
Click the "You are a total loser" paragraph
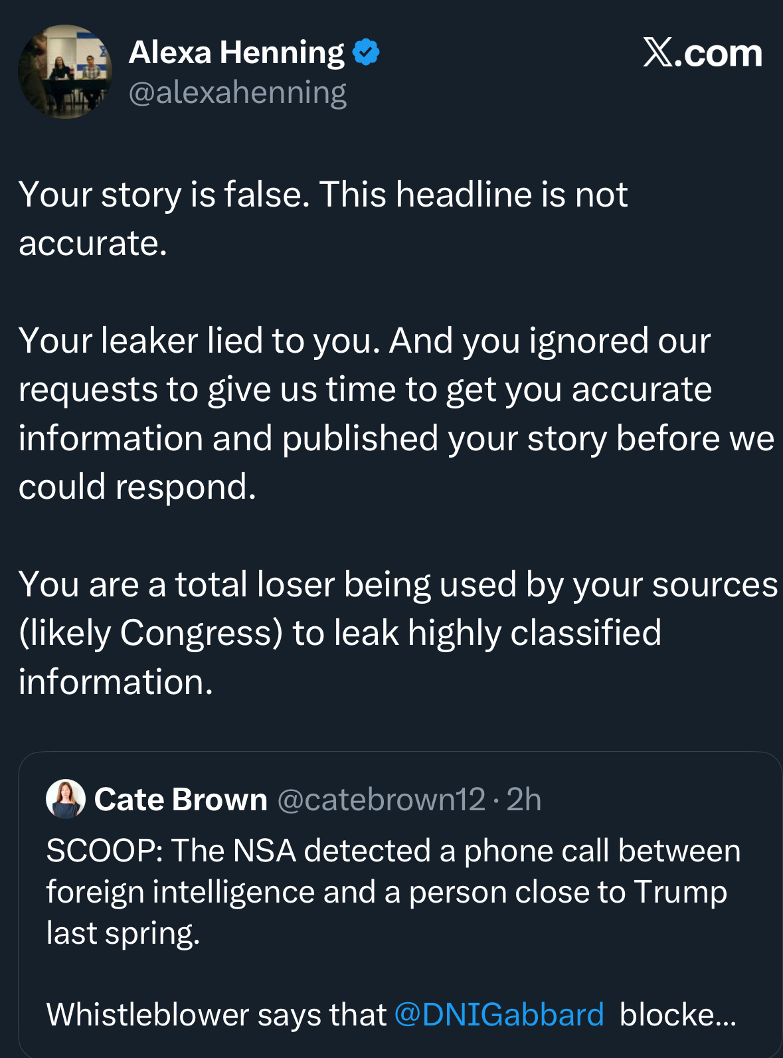pyautogui.click(x=397, y=584)
